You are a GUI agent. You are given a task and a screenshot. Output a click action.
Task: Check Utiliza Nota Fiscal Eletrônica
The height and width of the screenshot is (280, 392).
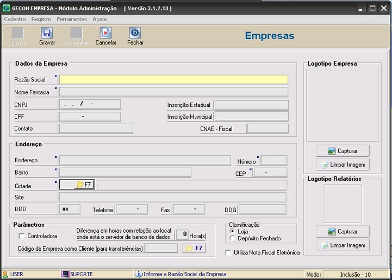[228, 252]
